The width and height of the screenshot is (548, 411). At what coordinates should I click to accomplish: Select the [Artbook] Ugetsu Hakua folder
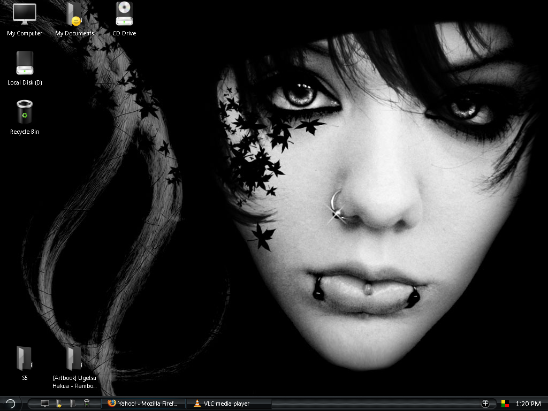(74, 368)
